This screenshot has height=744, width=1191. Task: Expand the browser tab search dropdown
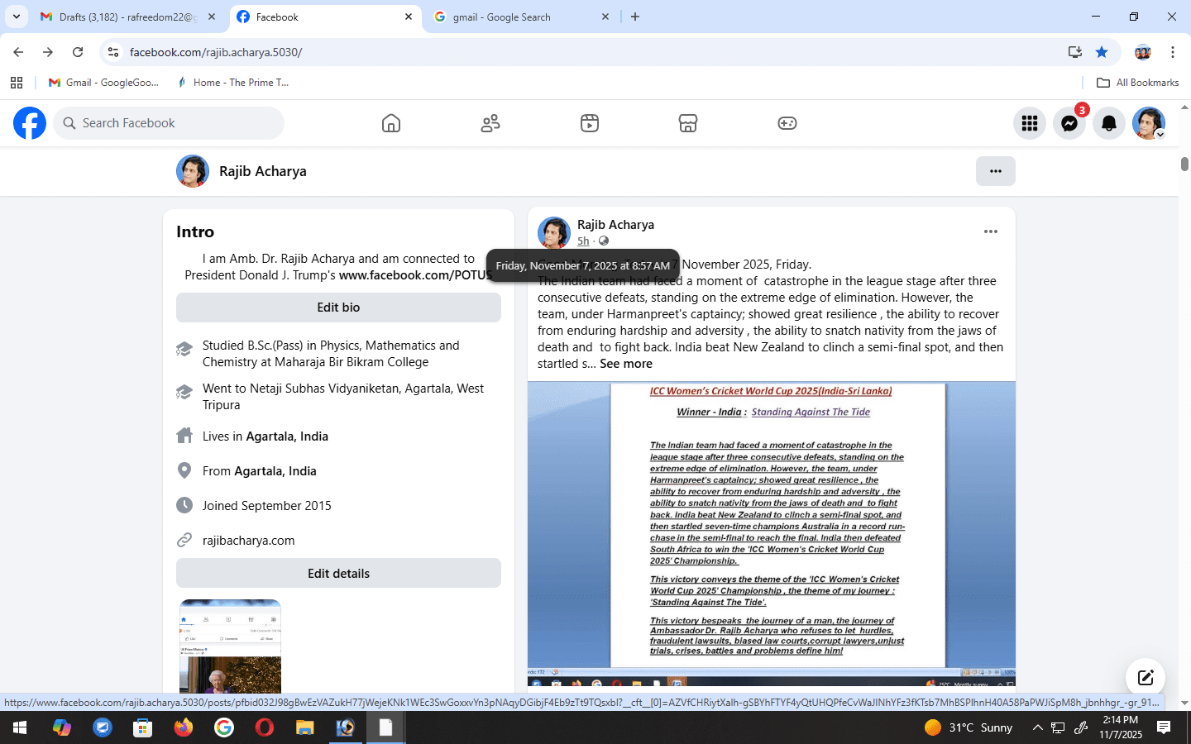coord(17,17)
